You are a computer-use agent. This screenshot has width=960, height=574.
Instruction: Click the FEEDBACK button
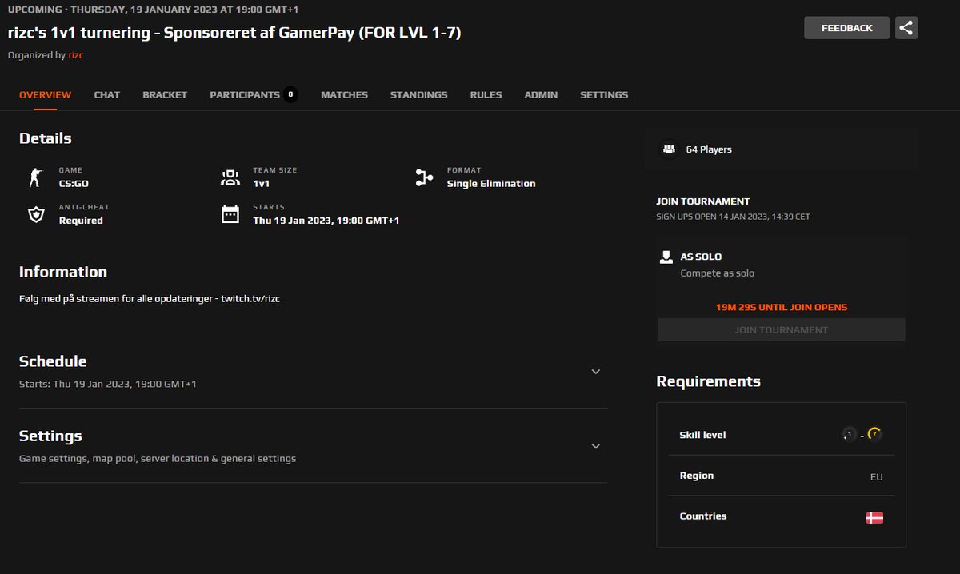coord(846,28)
